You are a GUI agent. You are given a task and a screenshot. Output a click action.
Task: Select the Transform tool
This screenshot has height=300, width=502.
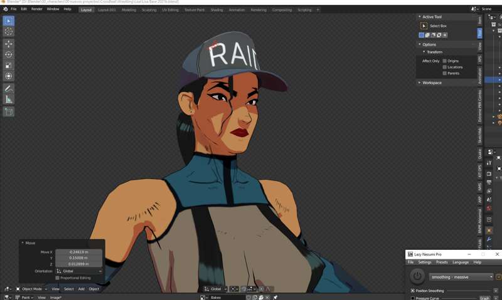coord(9,76)
